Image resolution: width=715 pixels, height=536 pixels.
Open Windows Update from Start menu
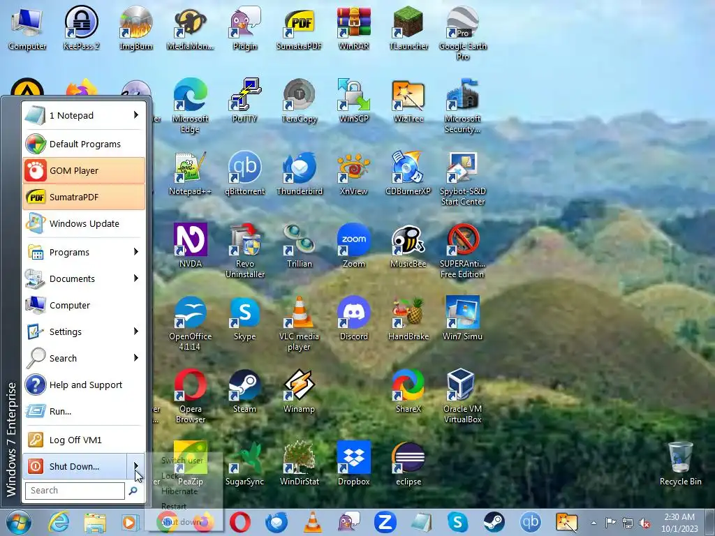tap(84, 223)
